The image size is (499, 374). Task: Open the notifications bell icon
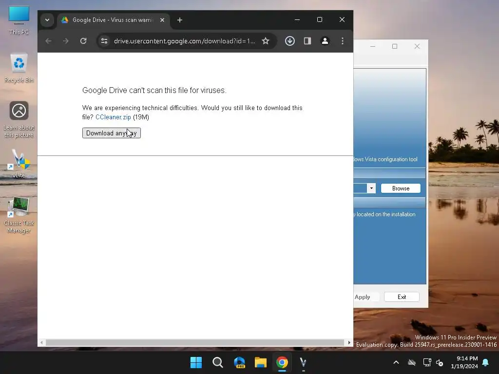tap(486, 362)
